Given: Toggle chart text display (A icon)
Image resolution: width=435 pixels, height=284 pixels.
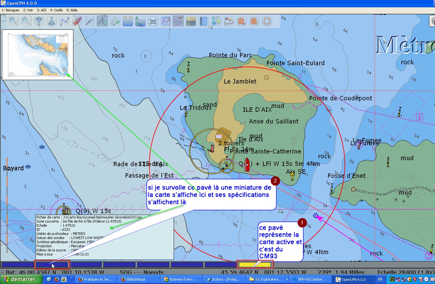Looking at the screenshot, I should [x=103, y=21].
